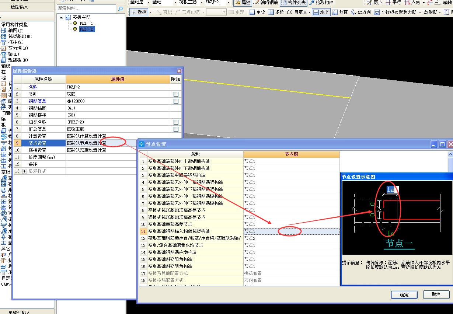Select FBZJ-1 in component tree

tap(86, 23)
